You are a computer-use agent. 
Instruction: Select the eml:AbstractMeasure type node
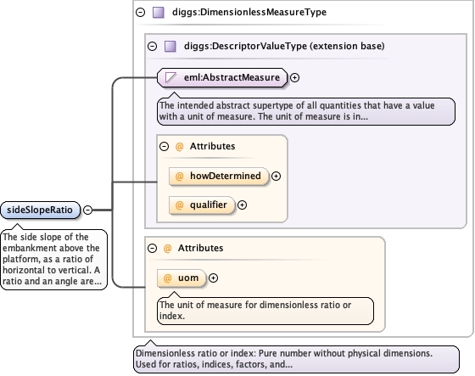tap(222, 77)
